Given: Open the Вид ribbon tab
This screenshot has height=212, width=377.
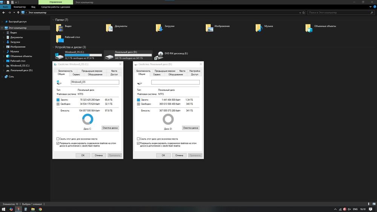Looking at the screenshot, I should click(33, 7).
